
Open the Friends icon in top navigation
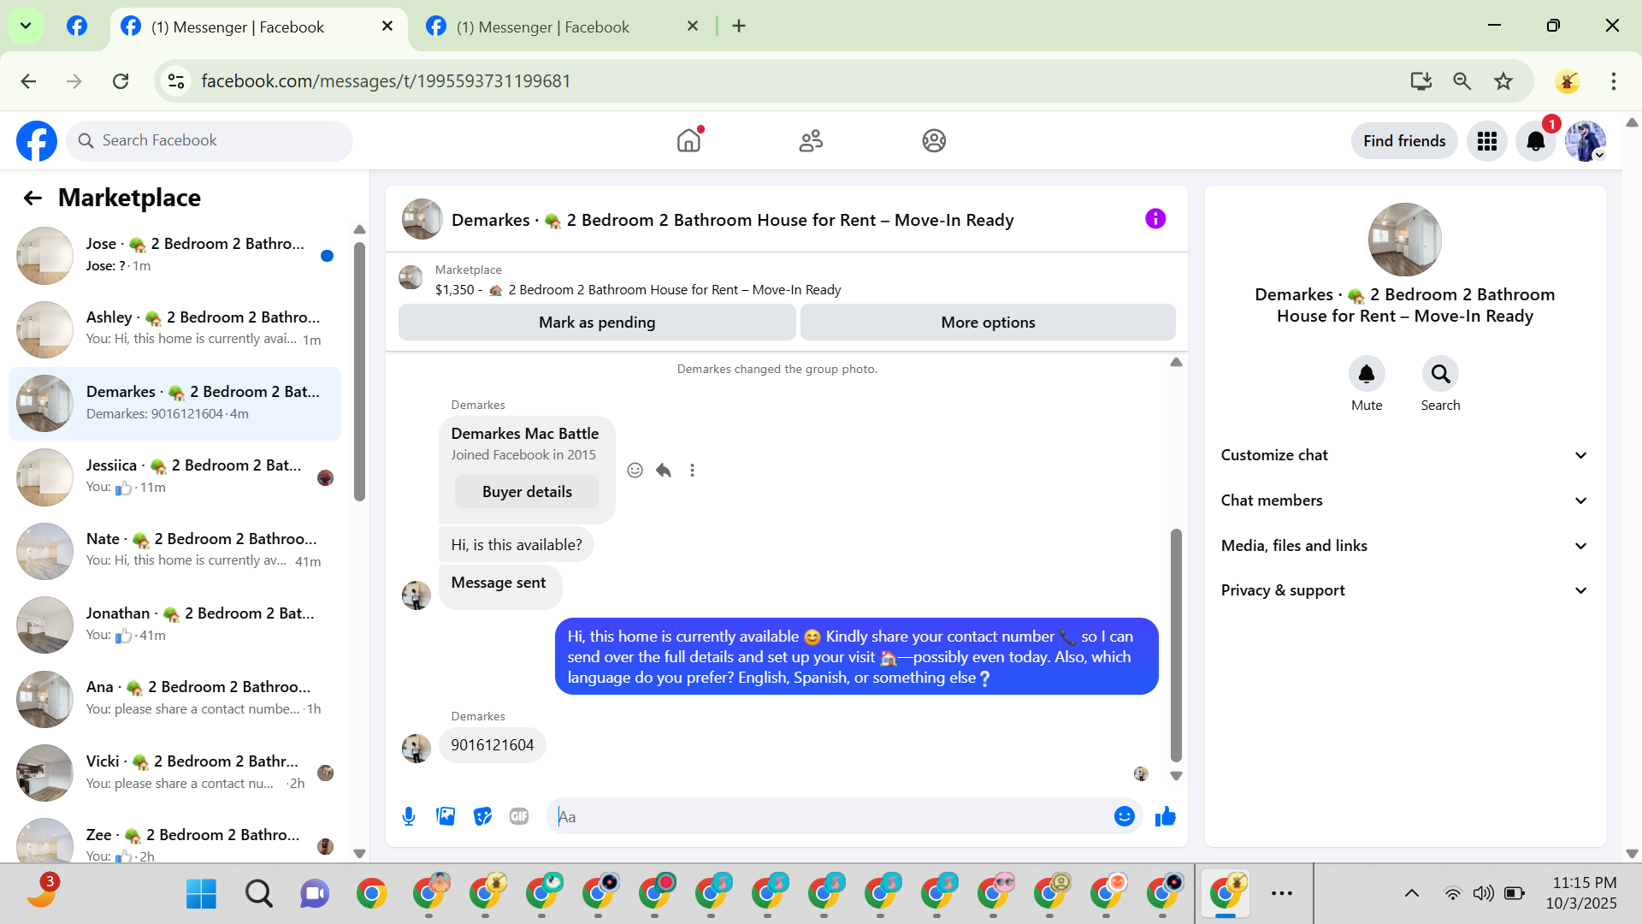811,141
